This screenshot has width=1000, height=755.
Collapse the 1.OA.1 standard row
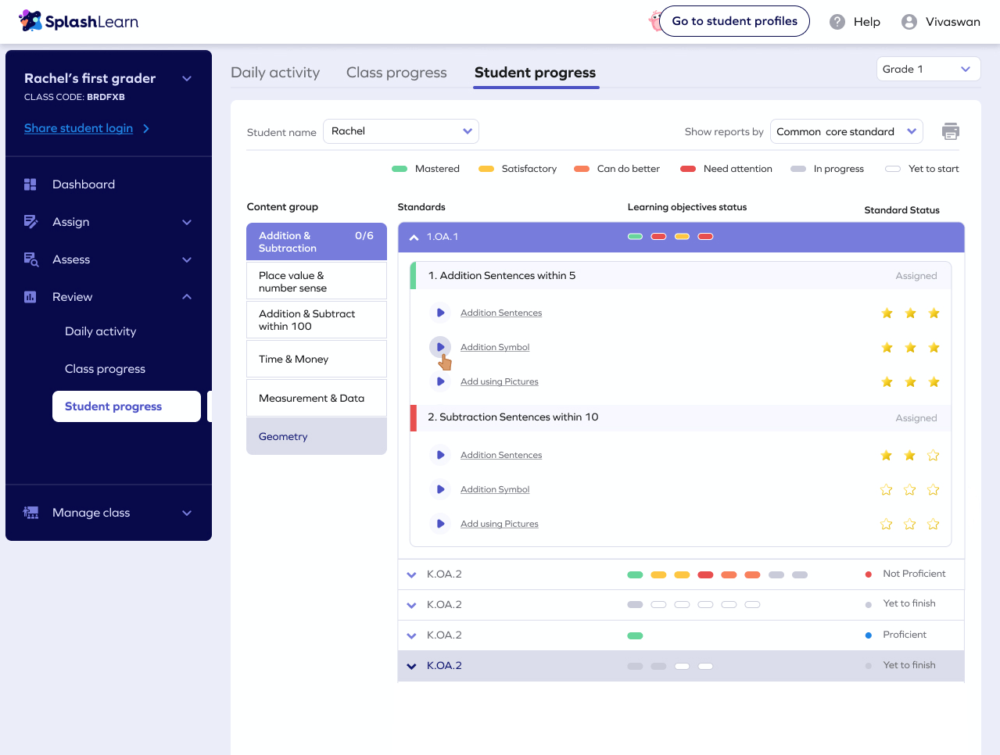click(412, 236)
